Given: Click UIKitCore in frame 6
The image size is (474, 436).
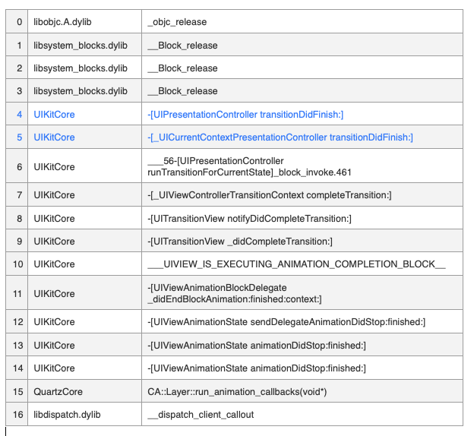Looking at the screenshot, I should [x=54, y=167].
